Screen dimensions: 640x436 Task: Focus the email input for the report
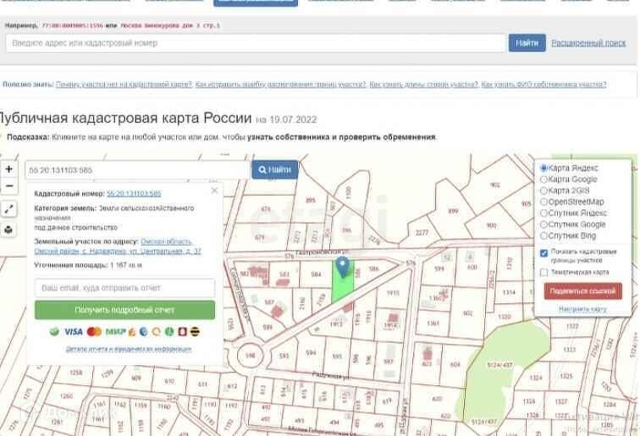pyautogui.click(x=125, y=288)
